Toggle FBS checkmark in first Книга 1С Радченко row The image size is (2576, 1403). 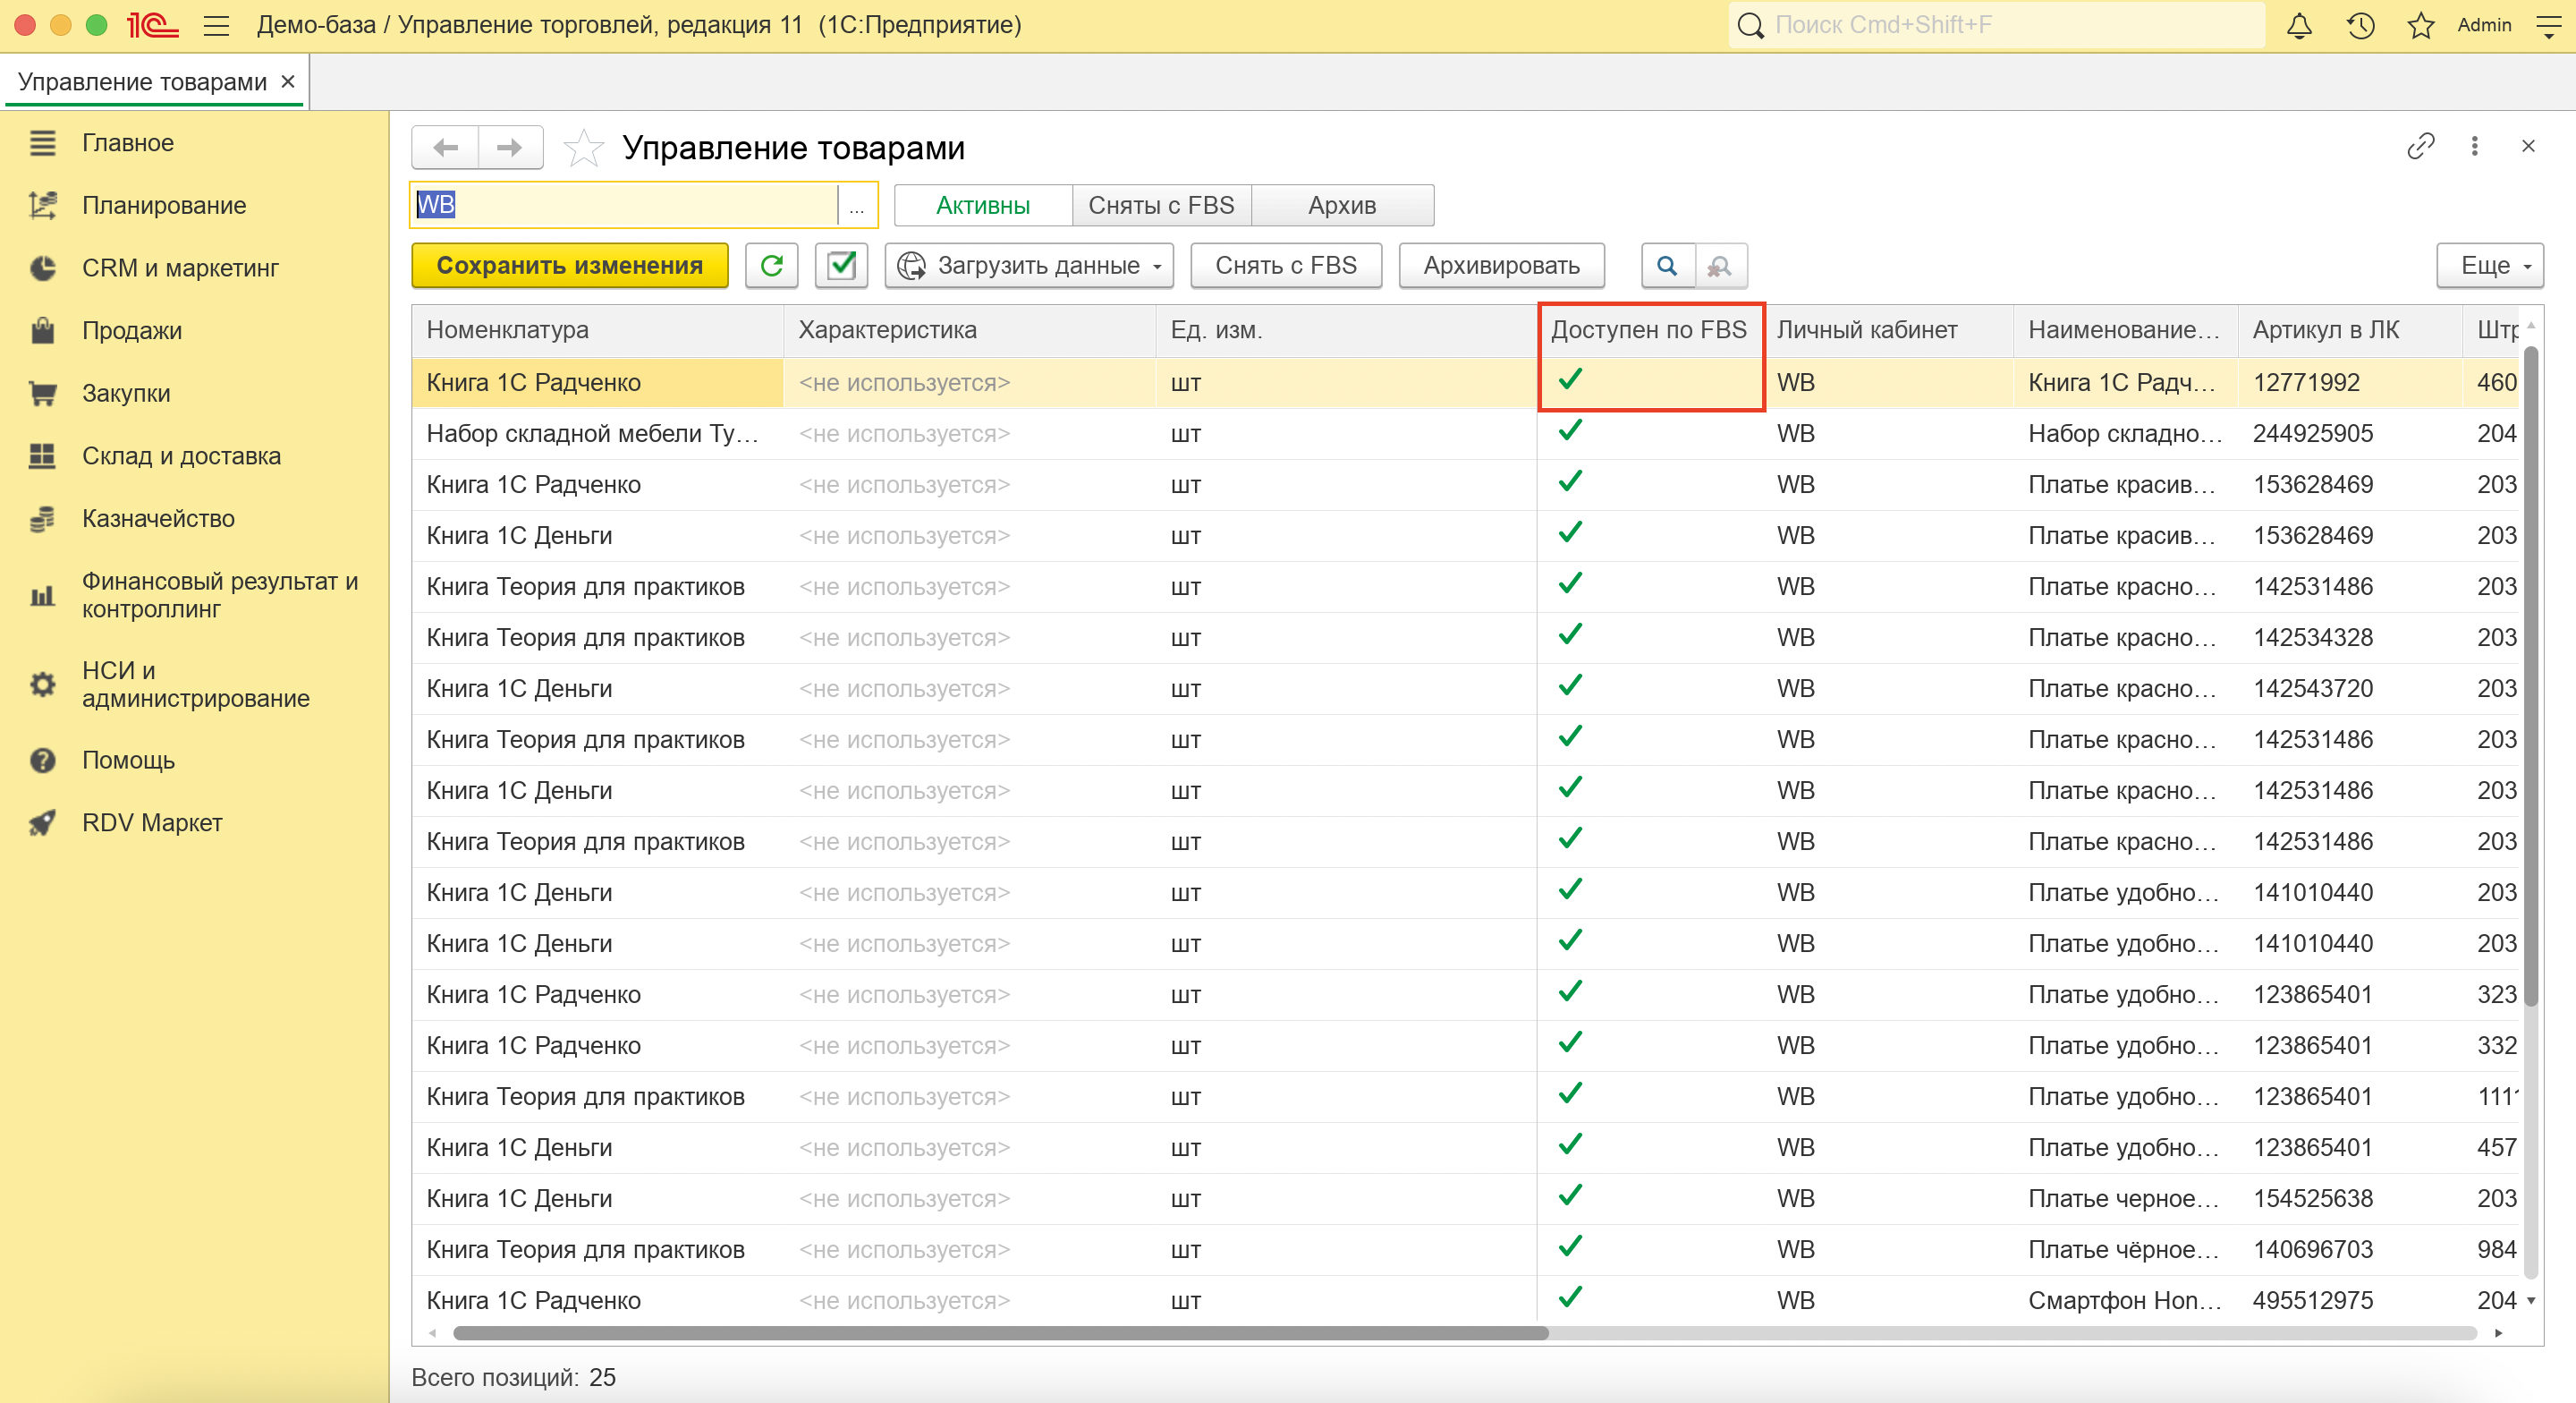tap(1570, 380)
